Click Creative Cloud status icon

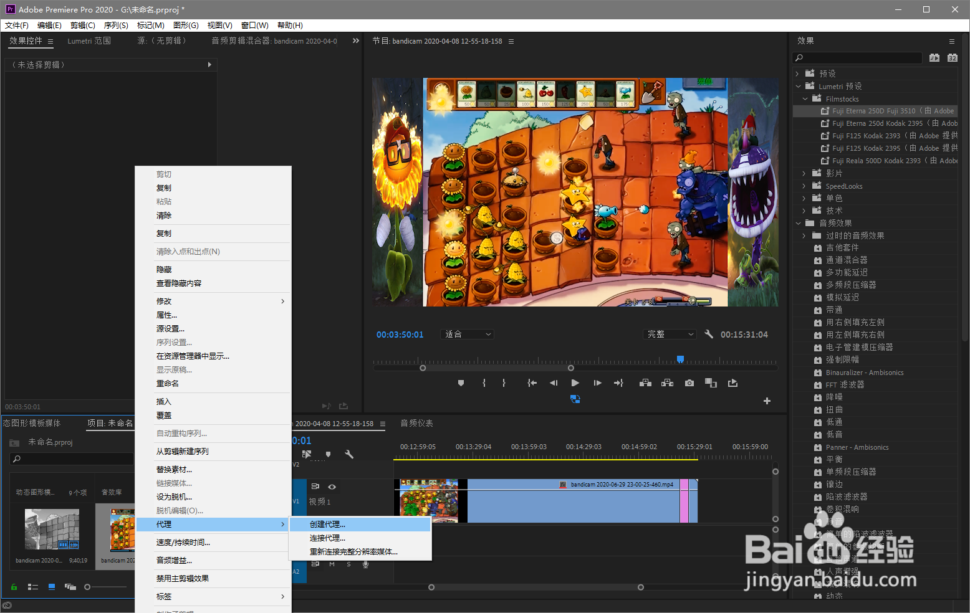(7, 606)
